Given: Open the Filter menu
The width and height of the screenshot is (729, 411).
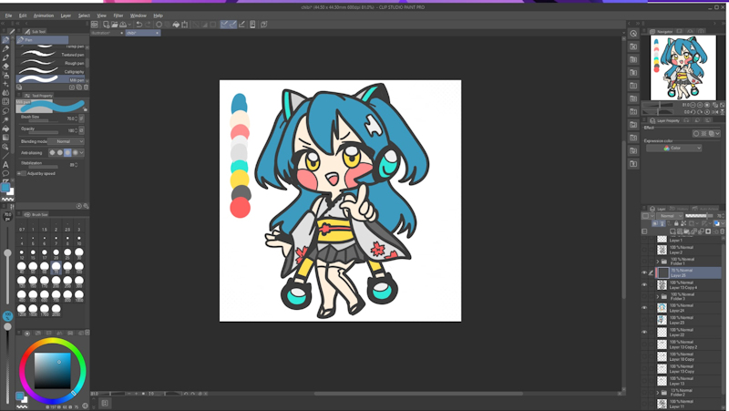Looking at the screenshot, I should coord(118,15).
